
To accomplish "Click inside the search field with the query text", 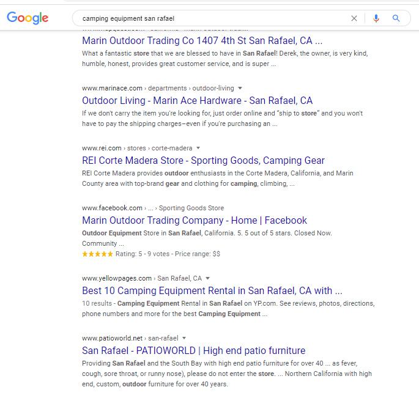I will coord(208,18).
